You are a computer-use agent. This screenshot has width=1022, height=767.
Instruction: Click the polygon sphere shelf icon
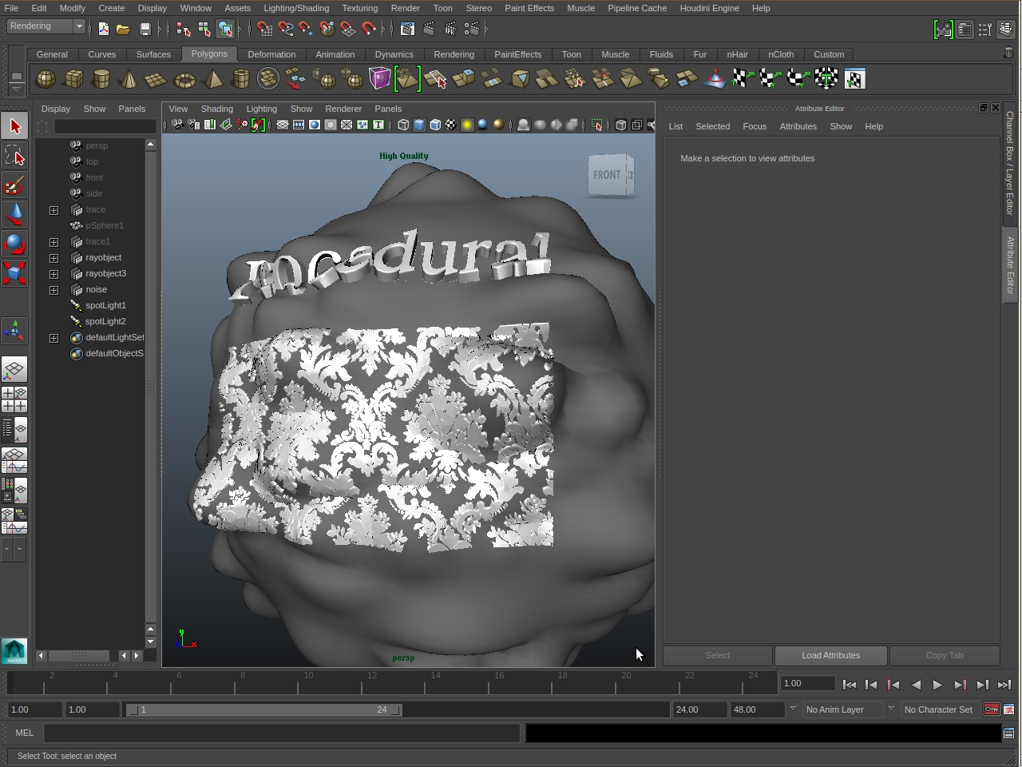click(46, 80)
